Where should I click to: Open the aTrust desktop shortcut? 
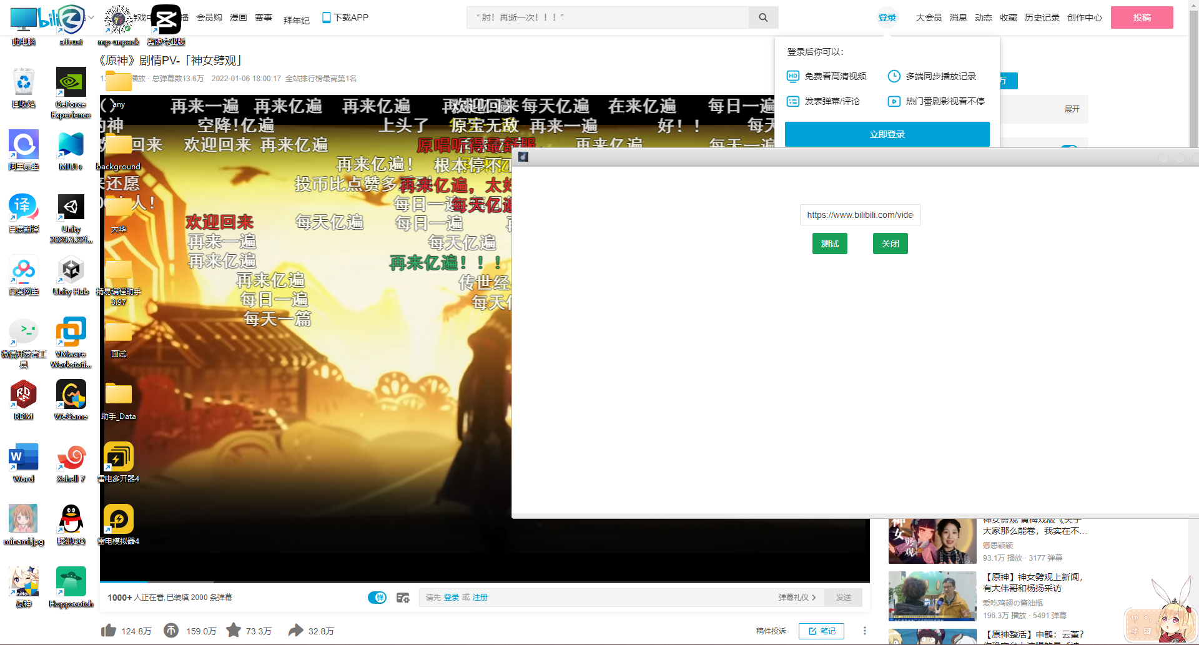(71, 25)
